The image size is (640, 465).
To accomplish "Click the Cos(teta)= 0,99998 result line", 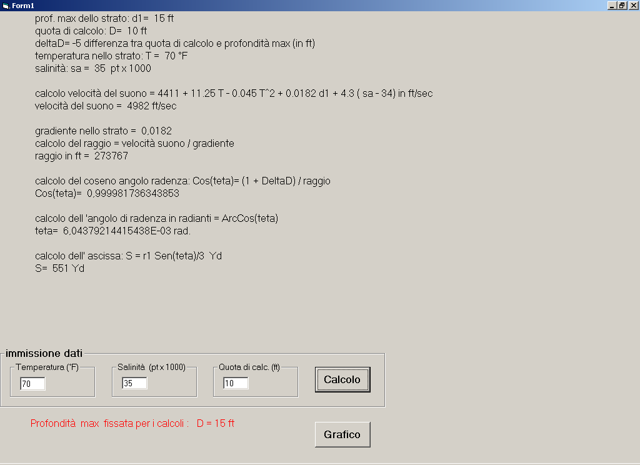I will [x=107, y=193].
